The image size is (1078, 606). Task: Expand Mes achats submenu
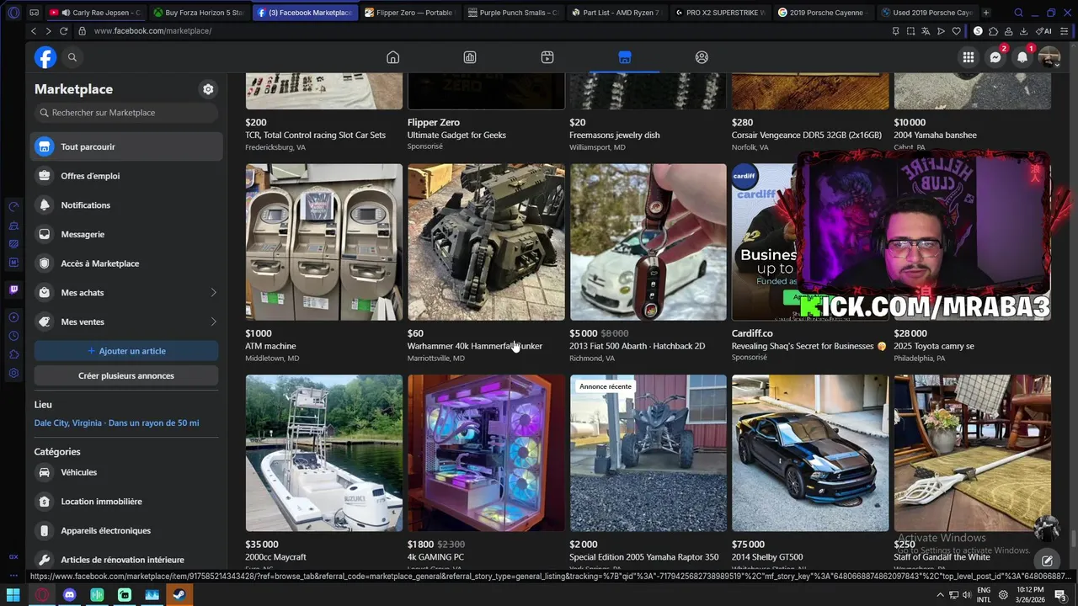click(213, 293)
